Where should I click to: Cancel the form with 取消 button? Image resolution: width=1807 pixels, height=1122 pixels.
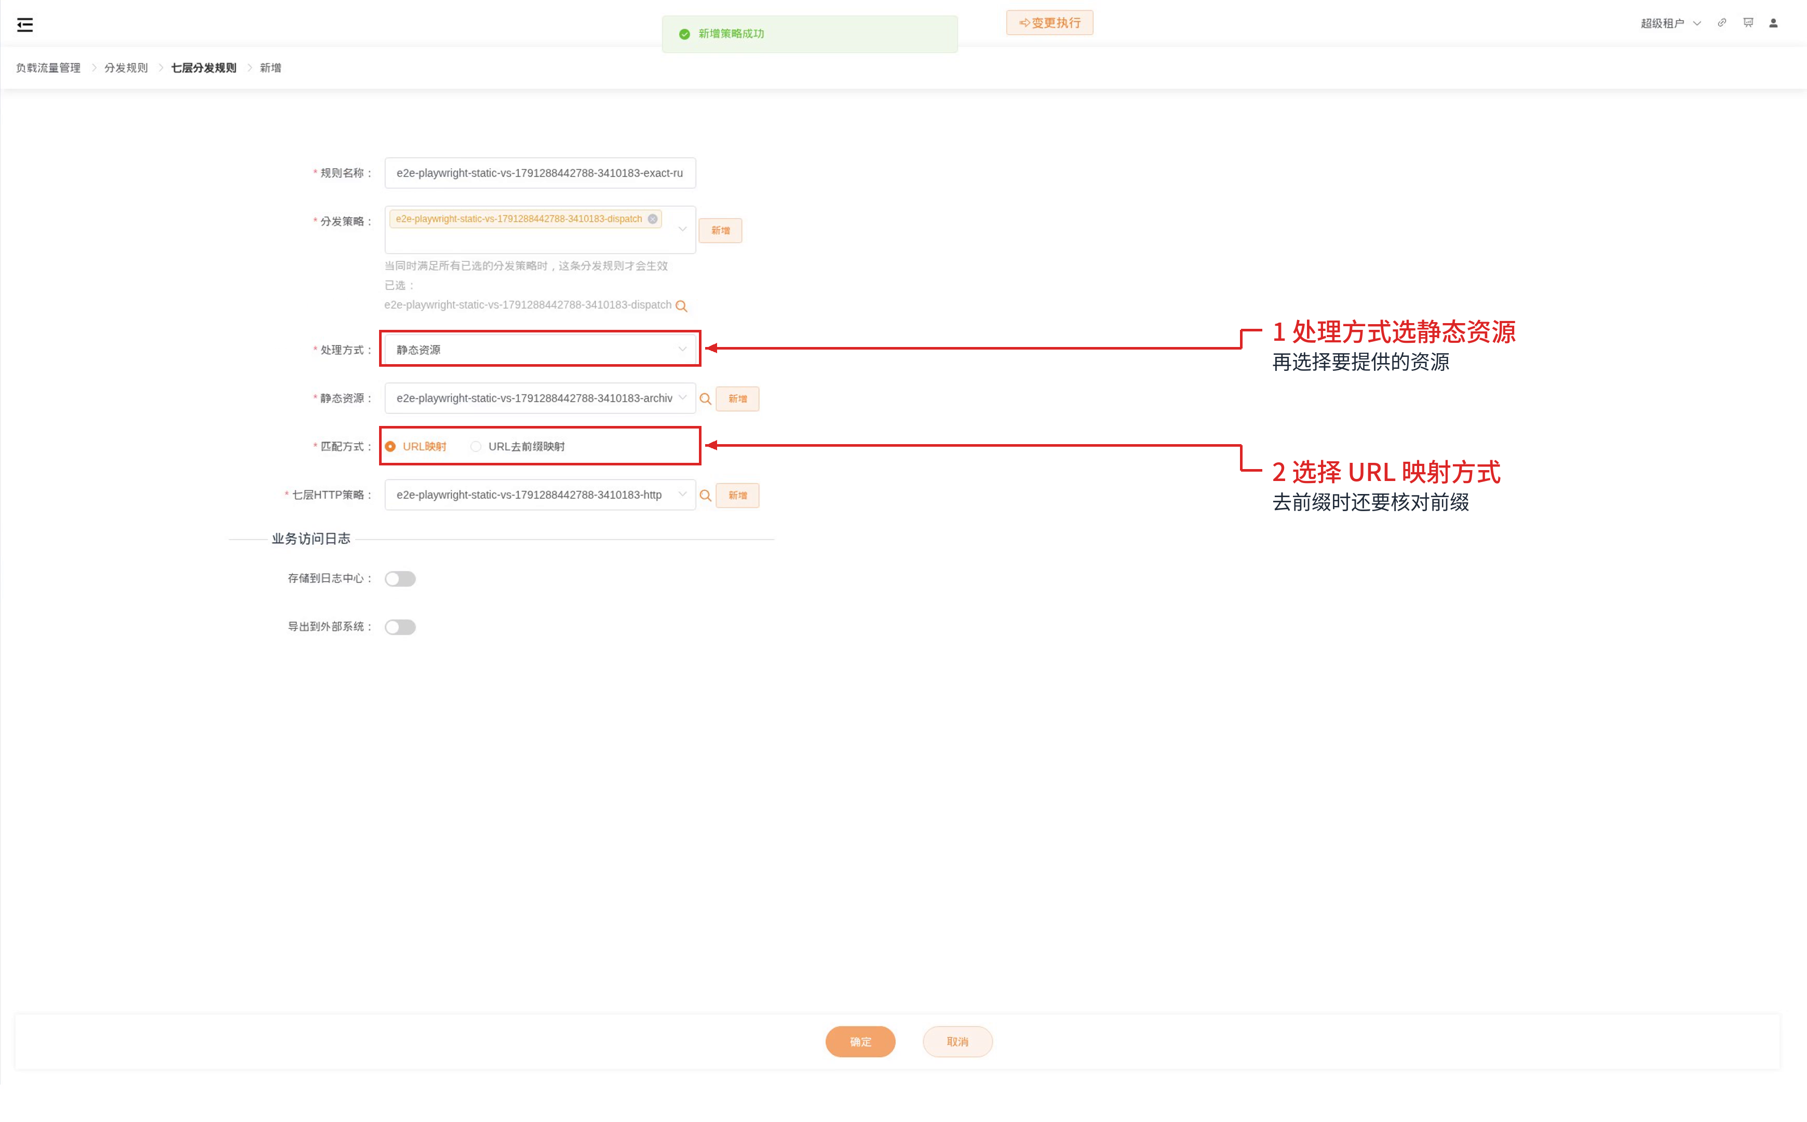(958, 1042)
